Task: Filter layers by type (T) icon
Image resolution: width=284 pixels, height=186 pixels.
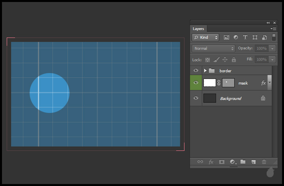Action: point(245,38)
